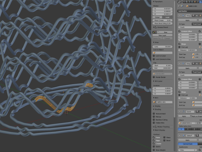Uncheck Faces overlay checkbox
Image resolution: width=202 pixels, height=152 pixels.
click(x=154, y=137)
